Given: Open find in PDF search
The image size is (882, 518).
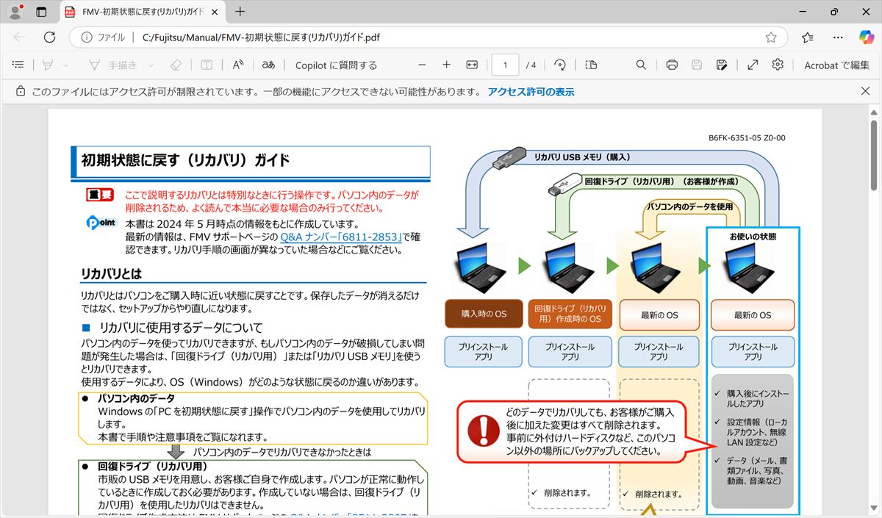Looking at the screenshot, I should click(641, 65).
